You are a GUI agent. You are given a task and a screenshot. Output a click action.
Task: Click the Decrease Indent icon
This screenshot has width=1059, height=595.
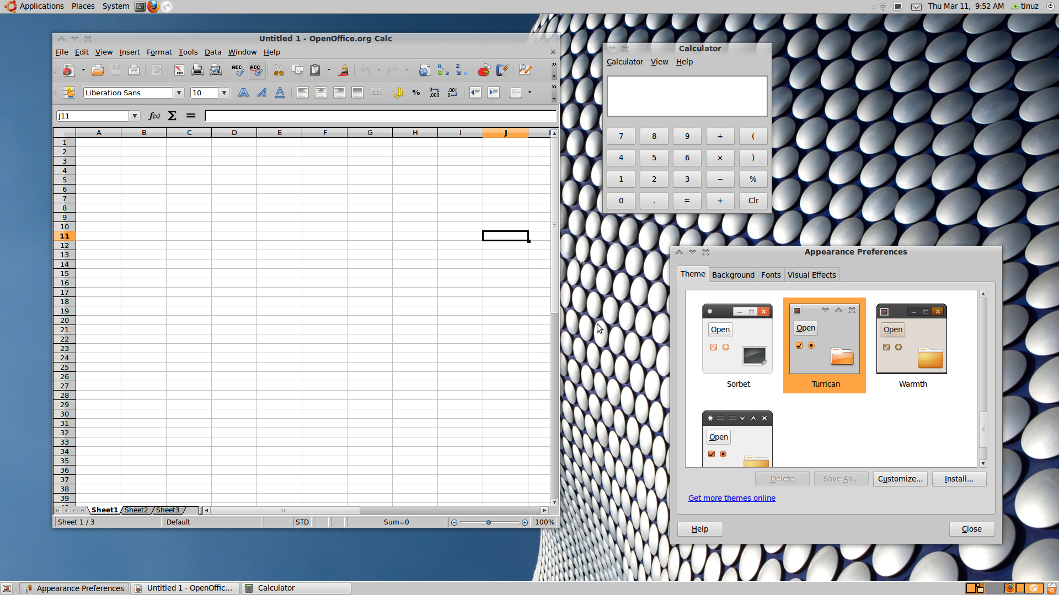(475, 93)
